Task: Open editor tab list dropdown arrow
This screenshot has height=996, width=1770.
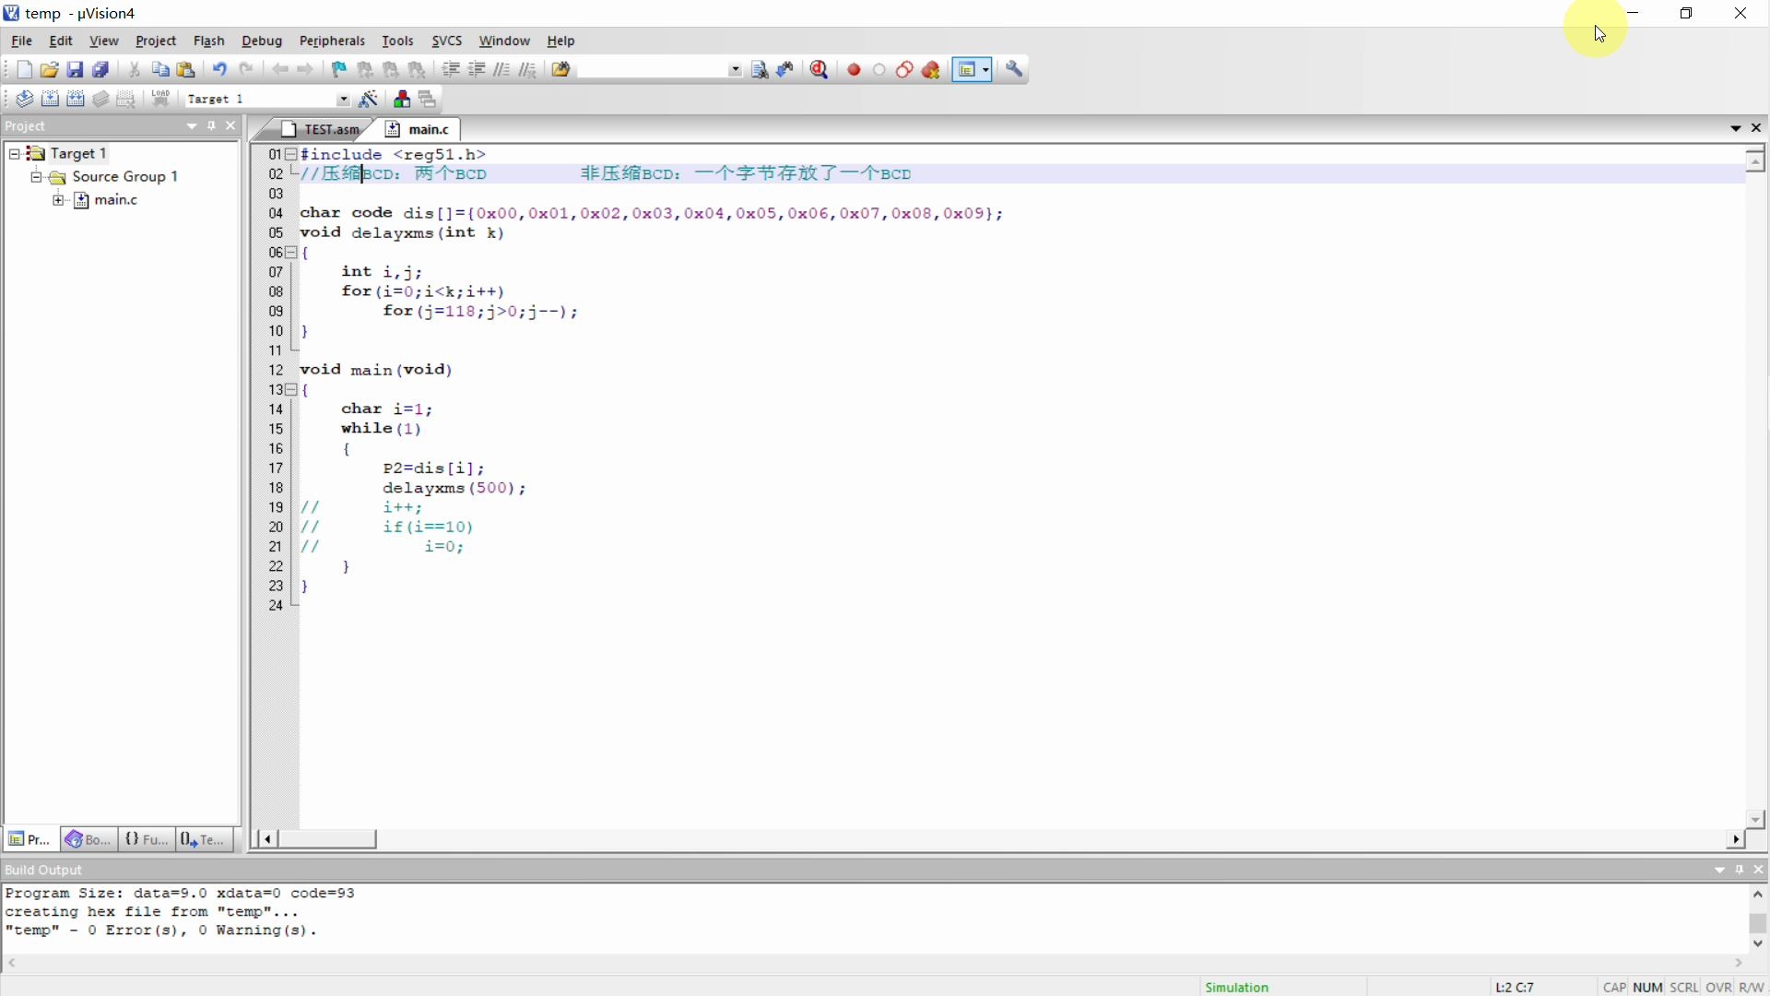Action: coord(1736,128)
